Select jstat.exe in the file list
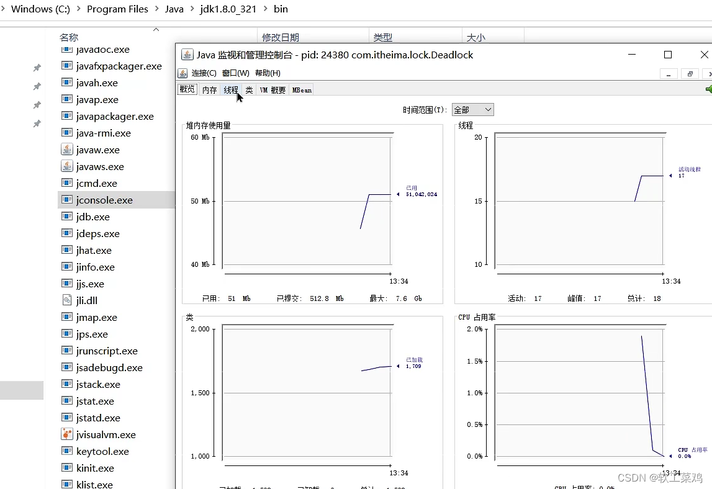Screen dimensions: 712x489 (95, 401)
